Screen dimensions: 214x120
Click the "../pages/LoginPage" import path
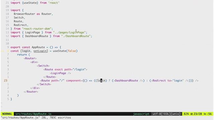click(x=69, y=32)
